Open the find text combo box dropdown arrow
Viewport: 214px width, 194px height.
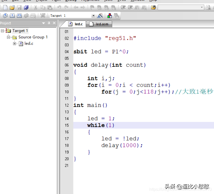202,7
